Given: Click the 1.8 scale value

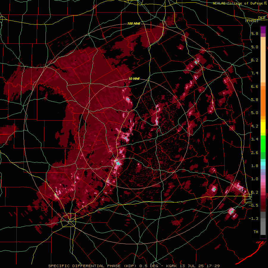Looking at the screenshot, I should coord(255,166).
